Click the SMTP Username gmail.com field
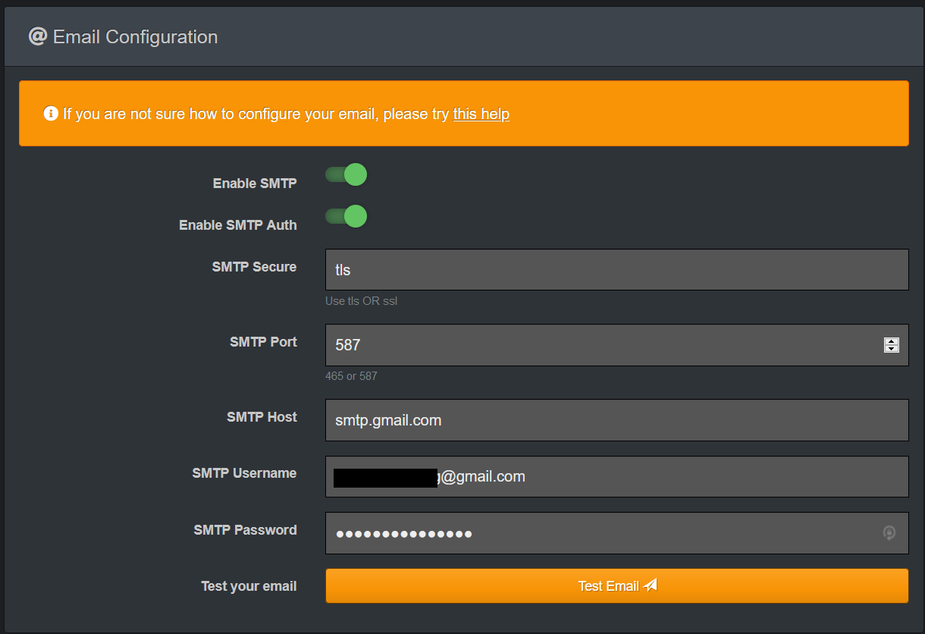 (616, 476)
